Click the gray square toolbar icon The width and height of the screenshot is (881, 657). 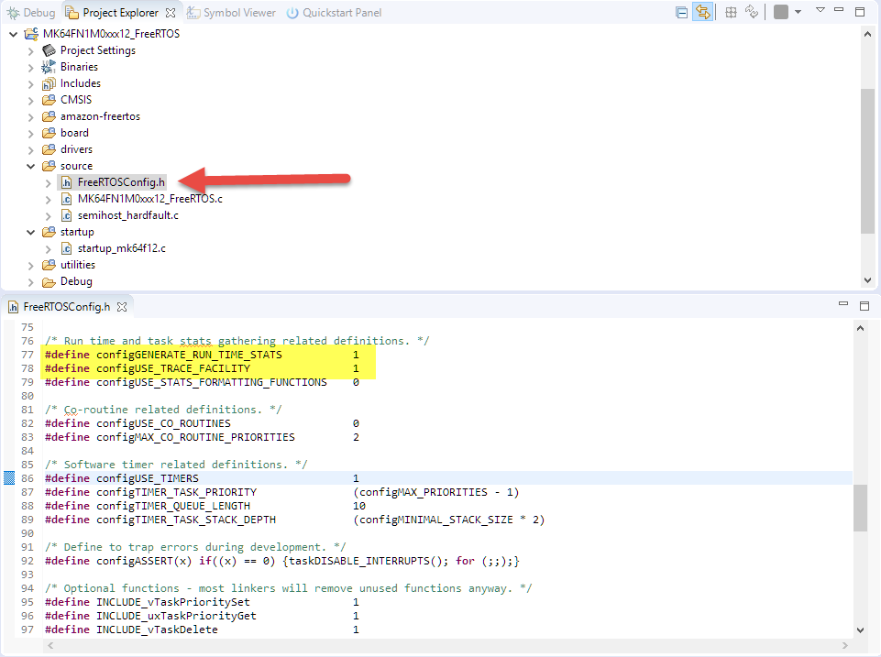pos(780,13)
